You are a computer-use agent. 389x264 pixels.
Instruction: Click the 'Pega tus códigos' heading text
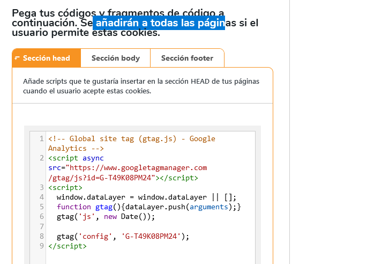54,13
